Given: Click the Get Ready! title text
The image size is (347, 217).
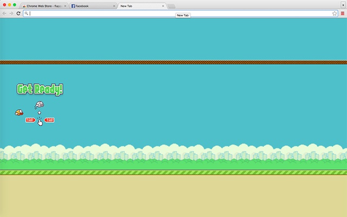Looking at the screenshot, I should point(40,90).
